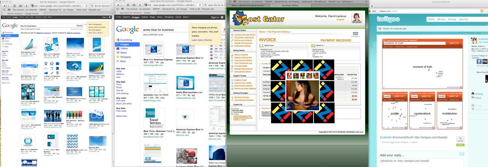Click Print Invoice printer icon in HostGator
The image size is (488, 167).
[x=355, y=34]
